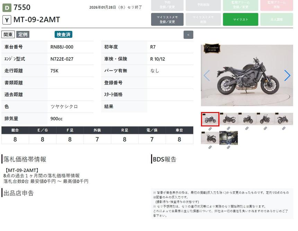Open マイリストメモ 登録／変更

[167, 19]
